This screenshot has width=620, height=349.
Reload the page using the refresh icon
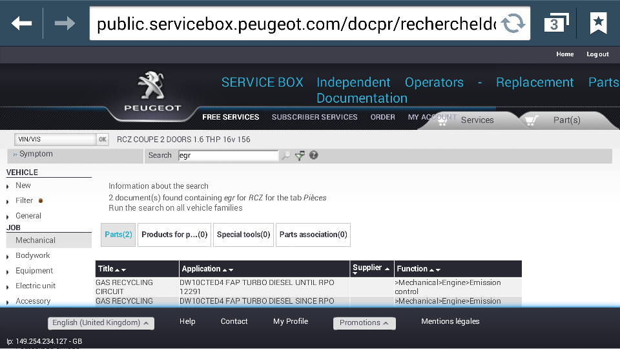pos(513,23)
